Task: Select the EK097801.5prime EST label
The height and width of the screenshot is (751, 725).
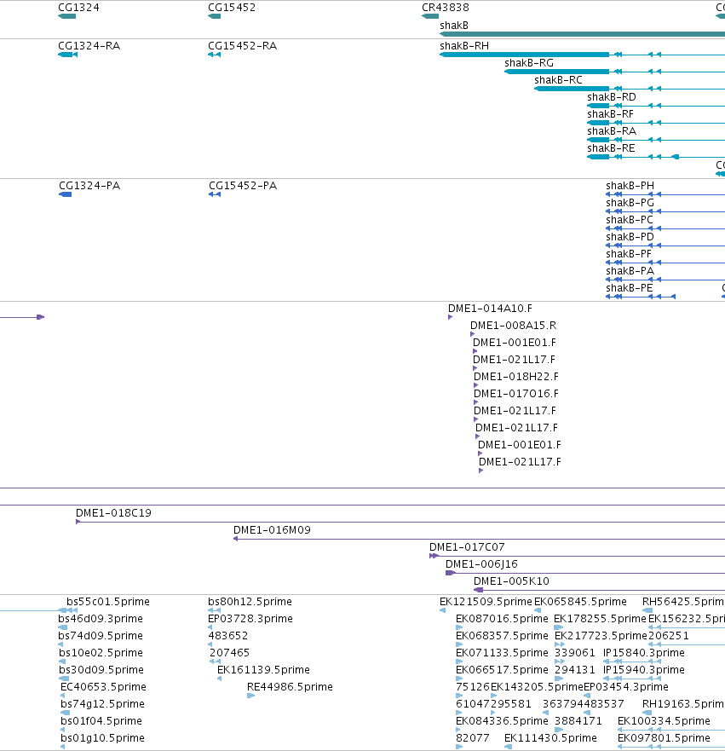Action: (664, 738)
